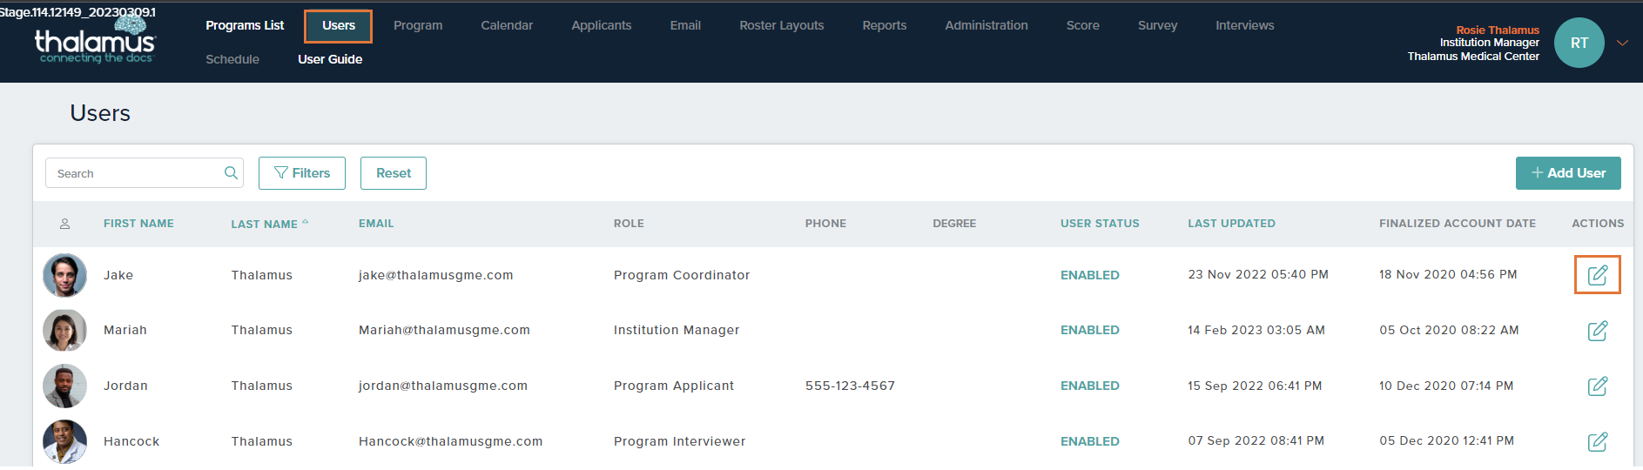Click the search magnifier icon
Screen dimensions: 1643x470
231,173
